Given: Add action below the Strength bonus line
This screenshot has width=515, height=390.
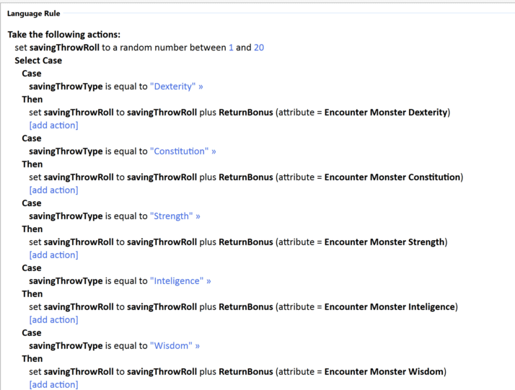Looking at the screenshot, I should (x=53, y=255).
